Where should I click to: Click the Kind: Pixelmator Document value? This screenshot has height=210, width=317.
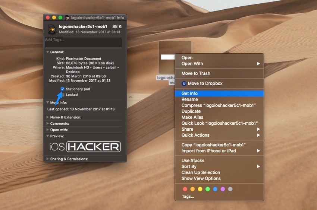tap(84, 58)
